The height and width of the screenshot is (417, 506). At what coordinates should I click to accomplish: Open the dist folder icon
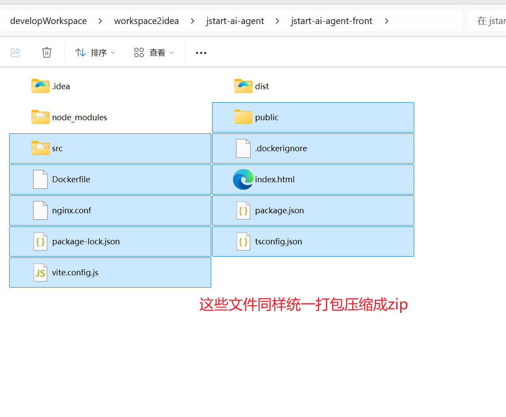click(243, 86)
